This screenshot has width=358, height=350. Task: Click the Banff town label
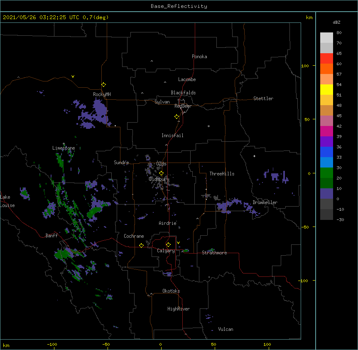coord(51,236)
